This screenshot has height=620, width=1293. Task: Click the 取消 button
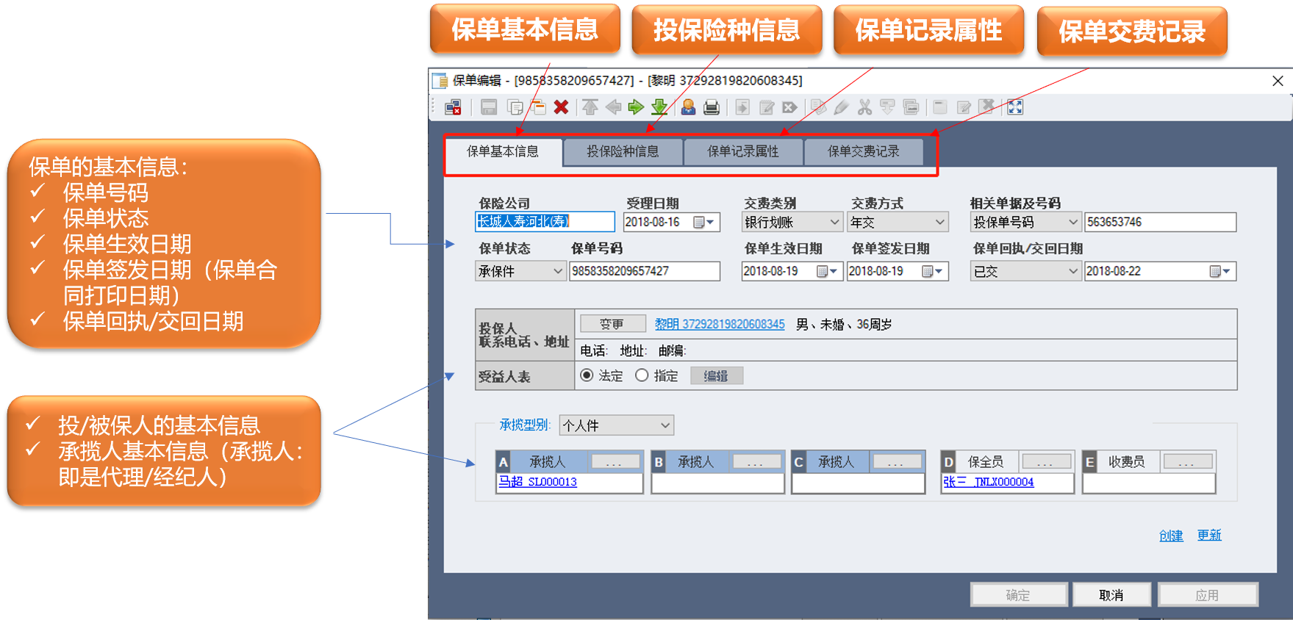[x=1111, y=595]
